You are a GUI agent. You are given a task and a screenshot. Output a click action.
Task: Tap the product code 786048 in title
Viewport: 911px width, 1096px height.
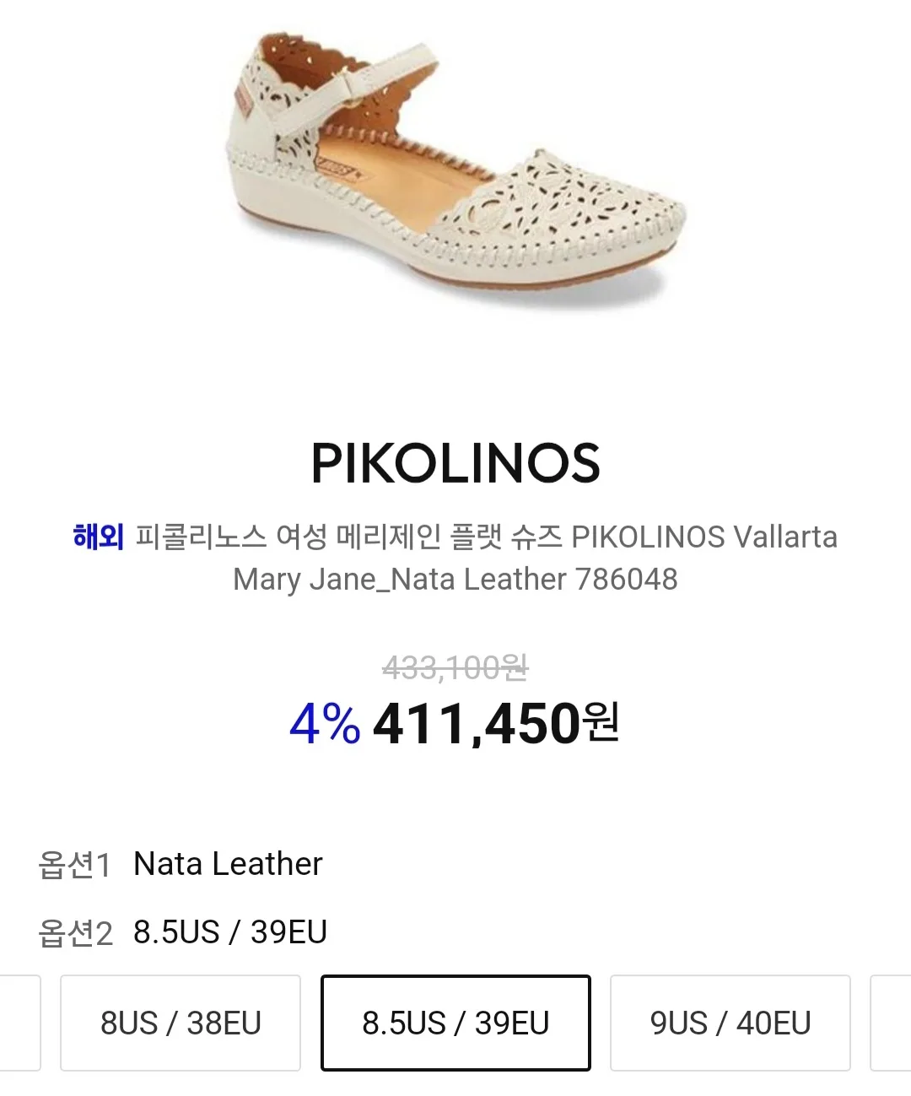(626, 580)
